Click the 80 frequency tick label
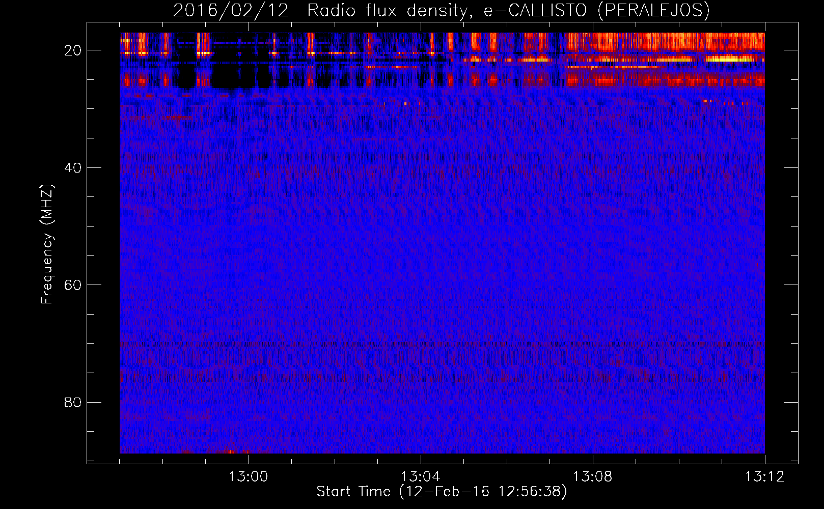The width and height of the screenshot is (824, 509). click(73, 403)
